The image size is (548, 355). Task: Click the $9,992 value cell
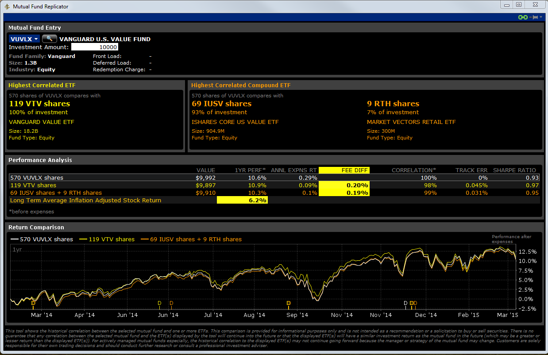click(206, 177)
